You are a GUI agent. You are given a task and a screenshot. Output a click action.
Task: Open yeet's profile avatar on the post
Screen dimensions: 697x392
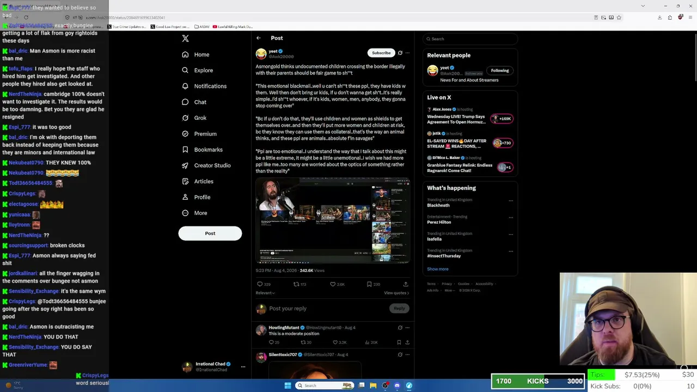[x=261, y=54]
